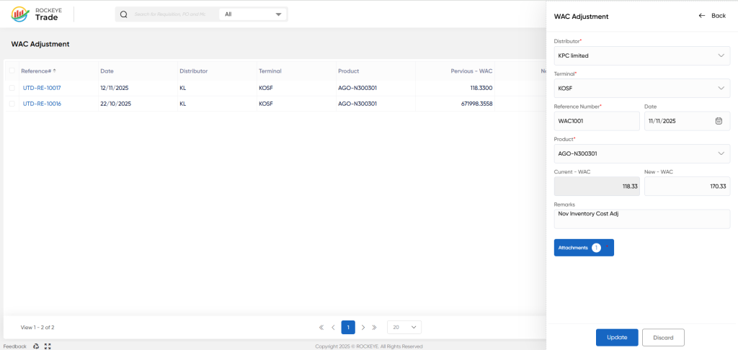The height and width of the screenshot is (350, 738).
Task: Go to the next page
Action: point(363,327)
